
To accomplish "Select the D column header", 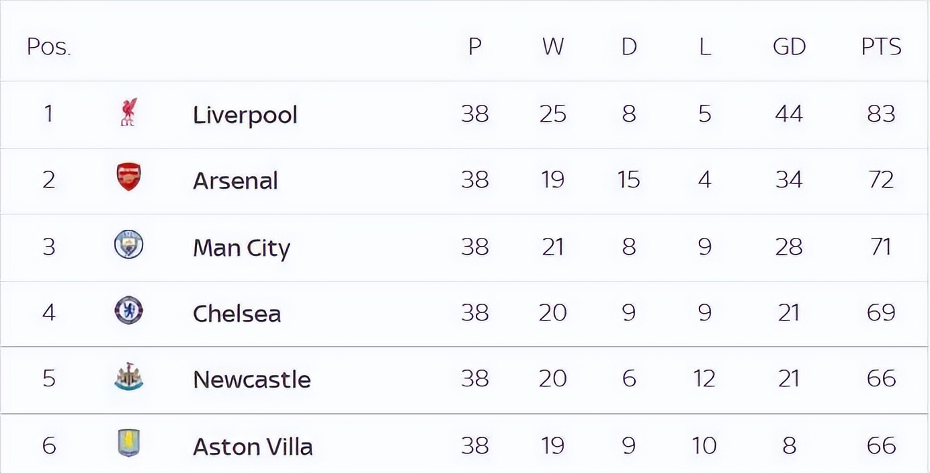I will pyautogui.click(x=628, y=47).
